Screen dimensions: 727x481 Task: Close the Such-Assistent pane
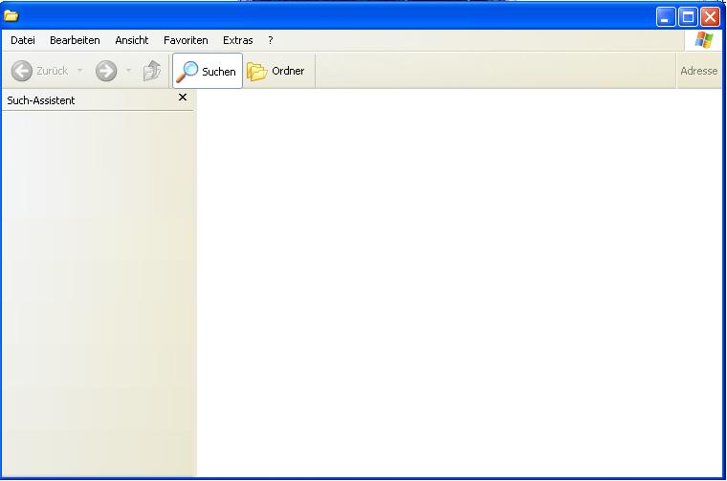click(x=183, y=98)
